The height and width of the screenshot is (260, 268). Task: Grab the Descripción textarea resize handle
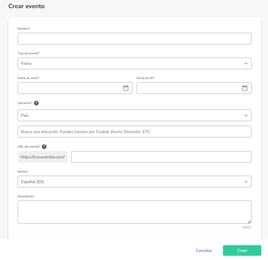click(x=249, y=221)
